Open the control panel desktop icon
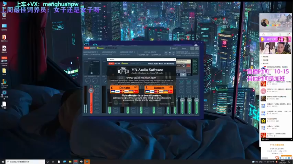The image size is (293, 164). pos(4,27)
